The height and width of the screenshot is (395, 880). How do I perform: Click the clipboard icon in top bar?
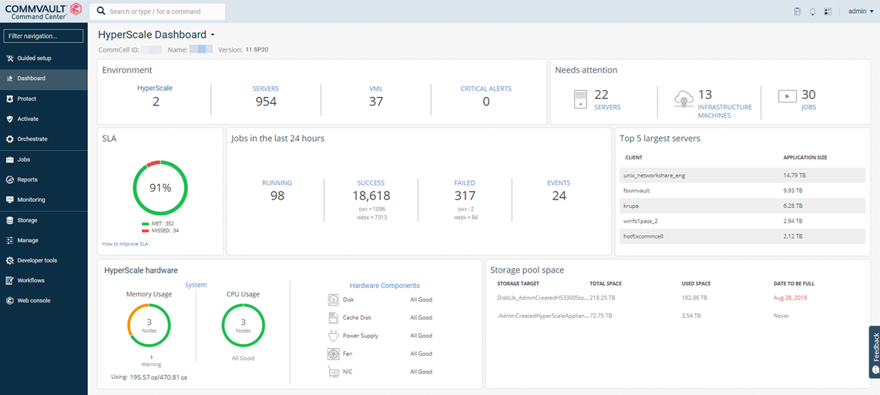798,12
